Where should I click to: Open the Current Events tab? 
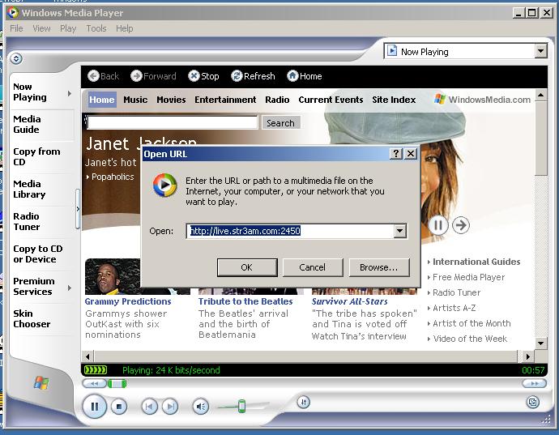(331, 100)
